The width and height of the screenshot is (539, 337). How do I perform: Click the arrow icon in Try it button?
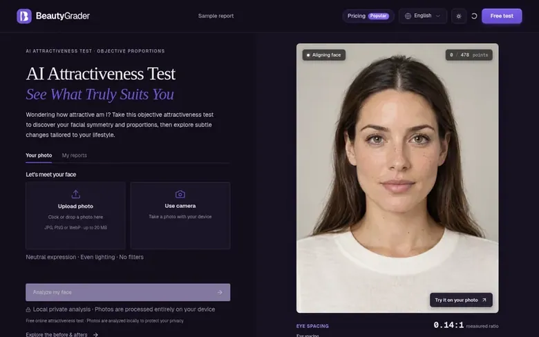coord(484,300)
